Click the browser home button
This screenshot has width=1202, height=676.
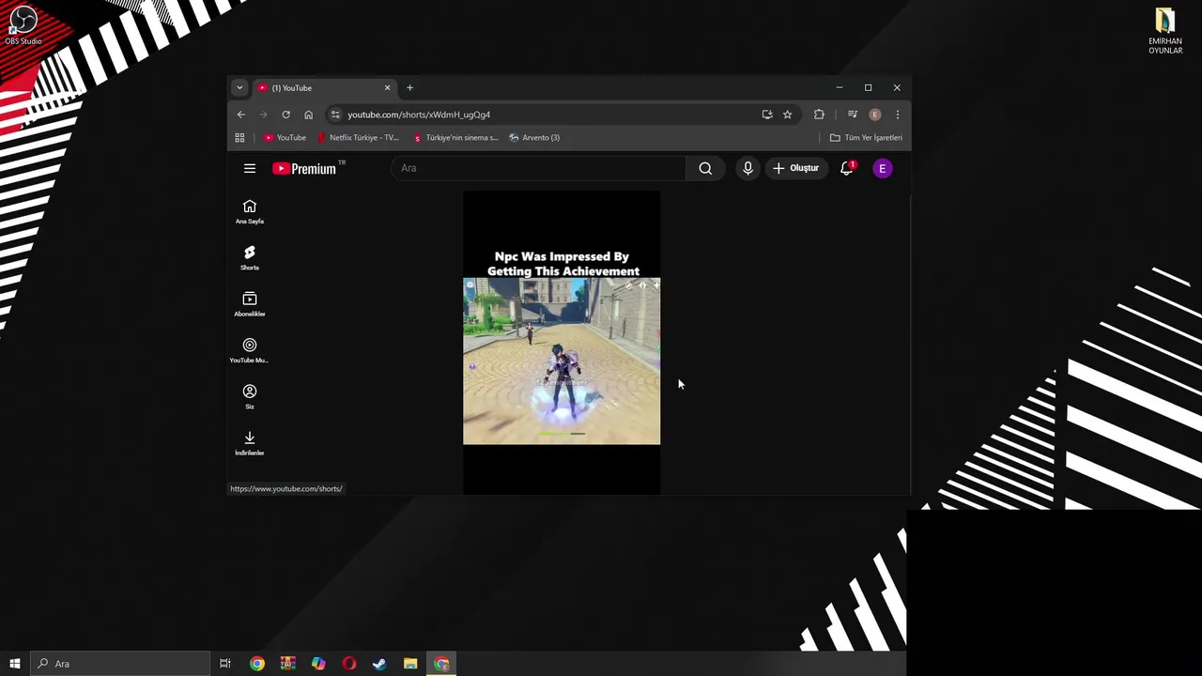(308, 115)
